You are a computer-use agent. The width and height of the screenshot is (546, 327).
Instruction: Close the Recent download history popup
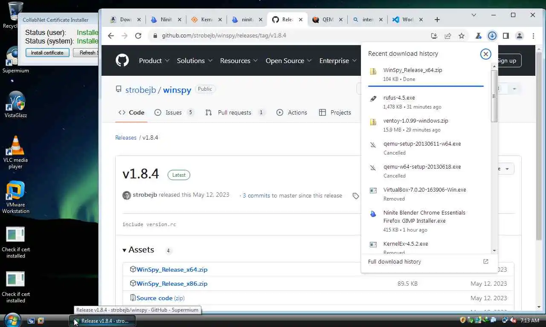(485, 54)
